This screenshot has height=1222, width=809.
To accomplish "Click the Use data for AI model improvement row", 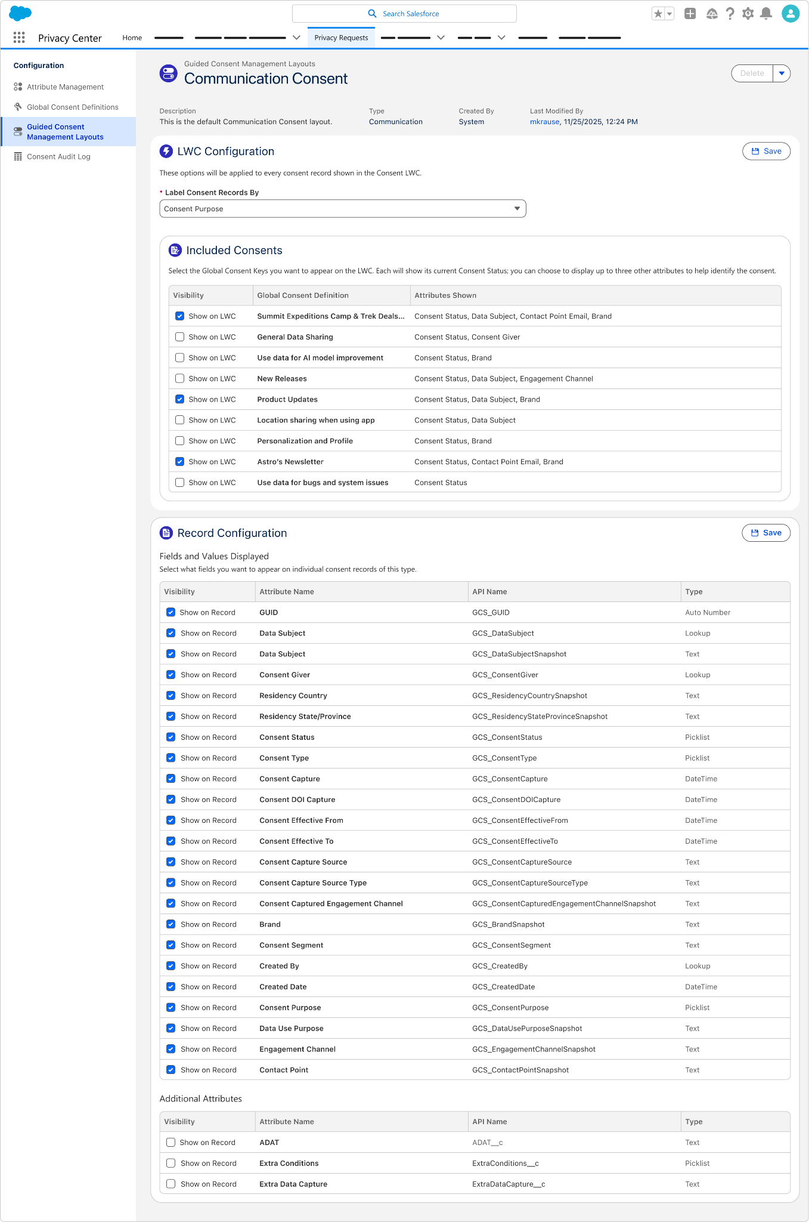I will [475, 358].
